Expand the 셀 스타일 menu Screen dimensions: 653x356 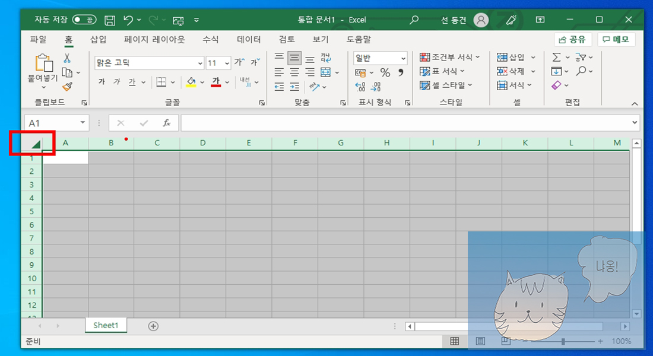[x=446, y=85]
